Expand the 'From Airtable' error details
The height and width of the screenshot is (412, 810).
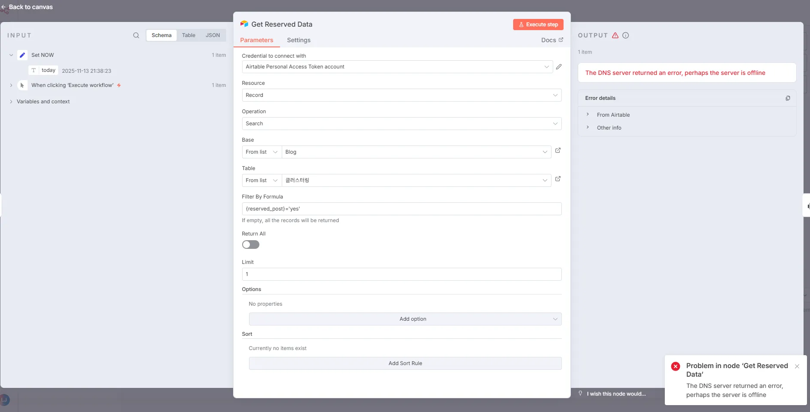[613, 115]
